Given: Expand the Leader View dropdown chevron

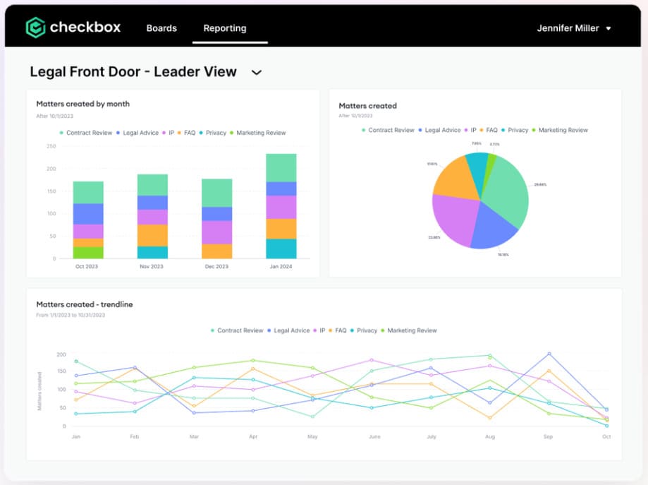Looking at the screenshot, I should (x=256, y=73).
